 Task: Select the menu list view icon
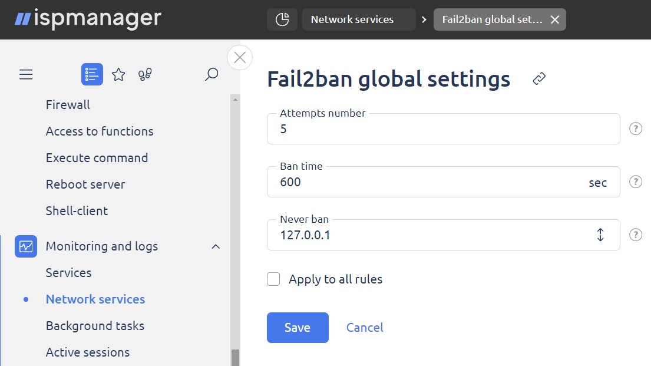[x=92, y=74]
